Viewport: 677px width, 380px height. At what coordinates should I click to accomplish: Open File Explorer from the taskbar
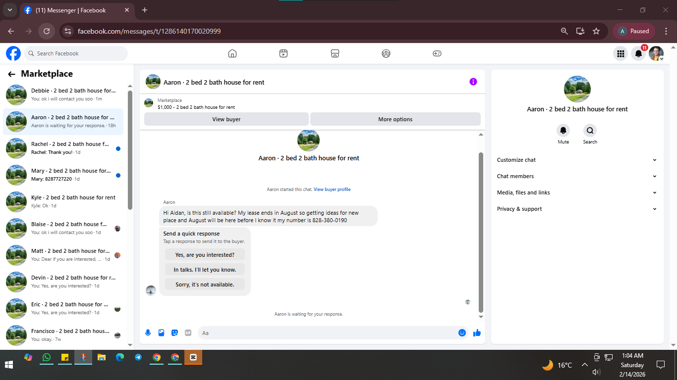pyautogui.click(x=102, y=357)
